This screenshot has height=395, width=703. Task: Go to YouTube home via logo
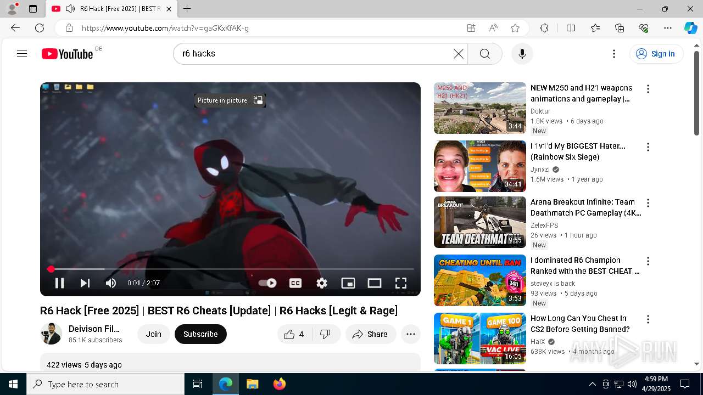[x=68, y=54]
